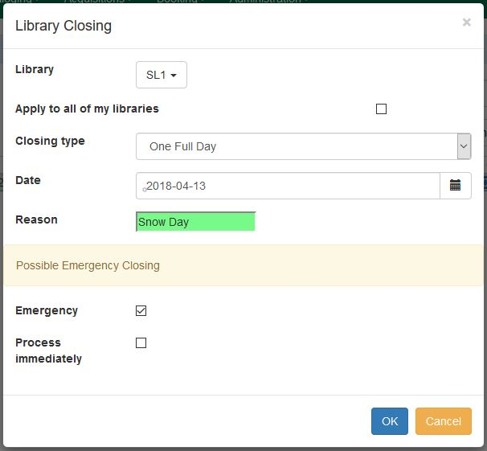Open the SL1 library dropdown
The height and width of the screenshot is (451, 487).
click(x=162, y=75)
